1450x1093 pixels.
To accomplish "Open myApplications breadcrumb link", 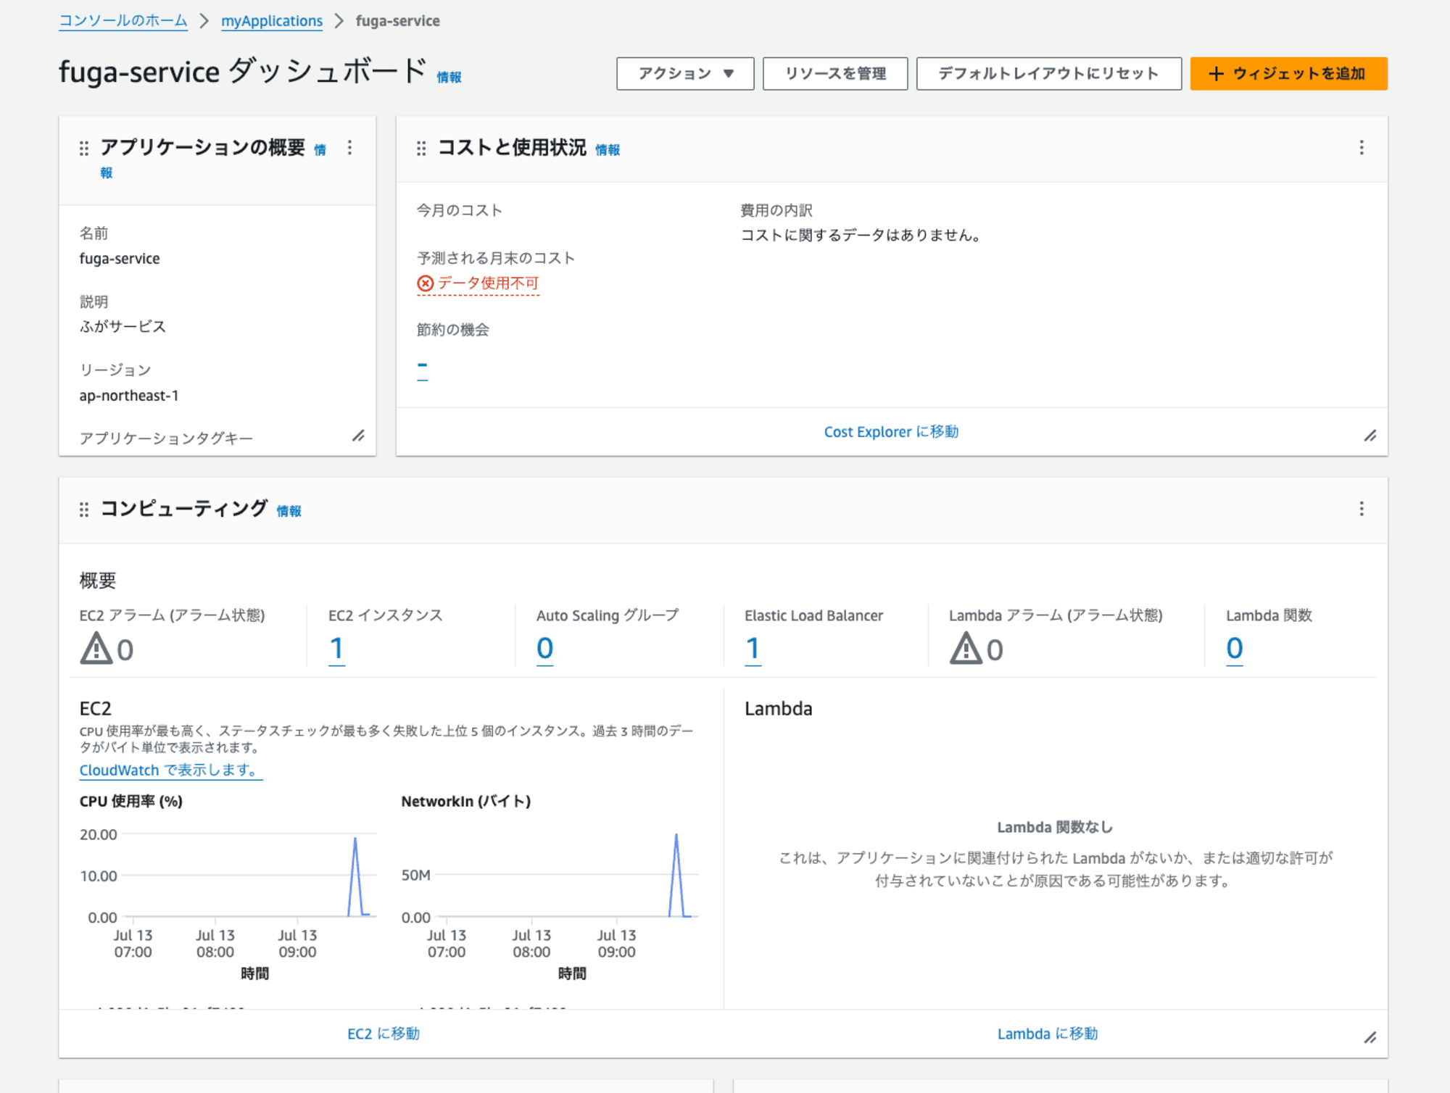I will tap(272, 21).
